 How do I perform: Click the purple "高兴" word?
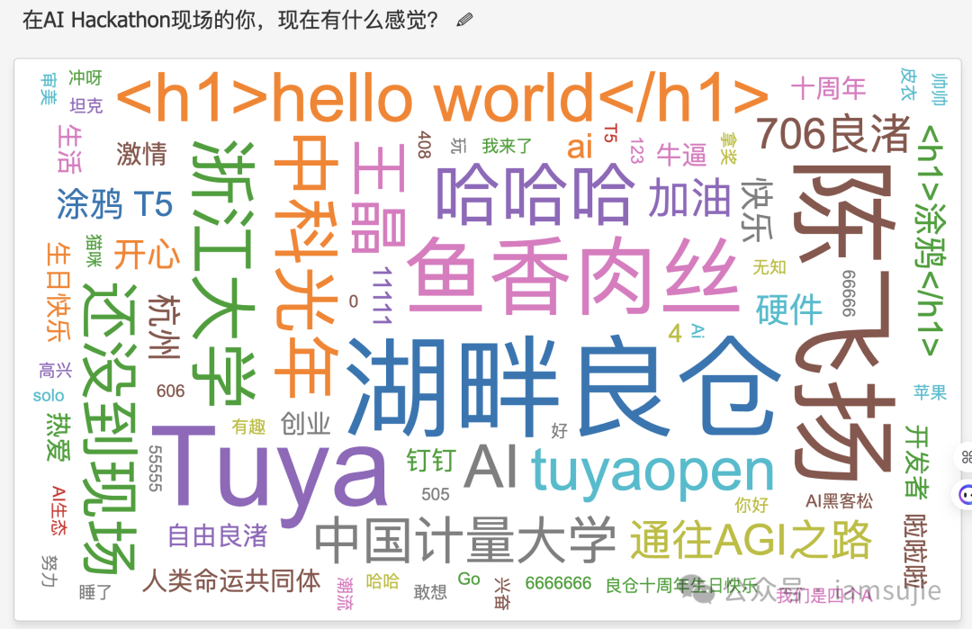[55, 370]
